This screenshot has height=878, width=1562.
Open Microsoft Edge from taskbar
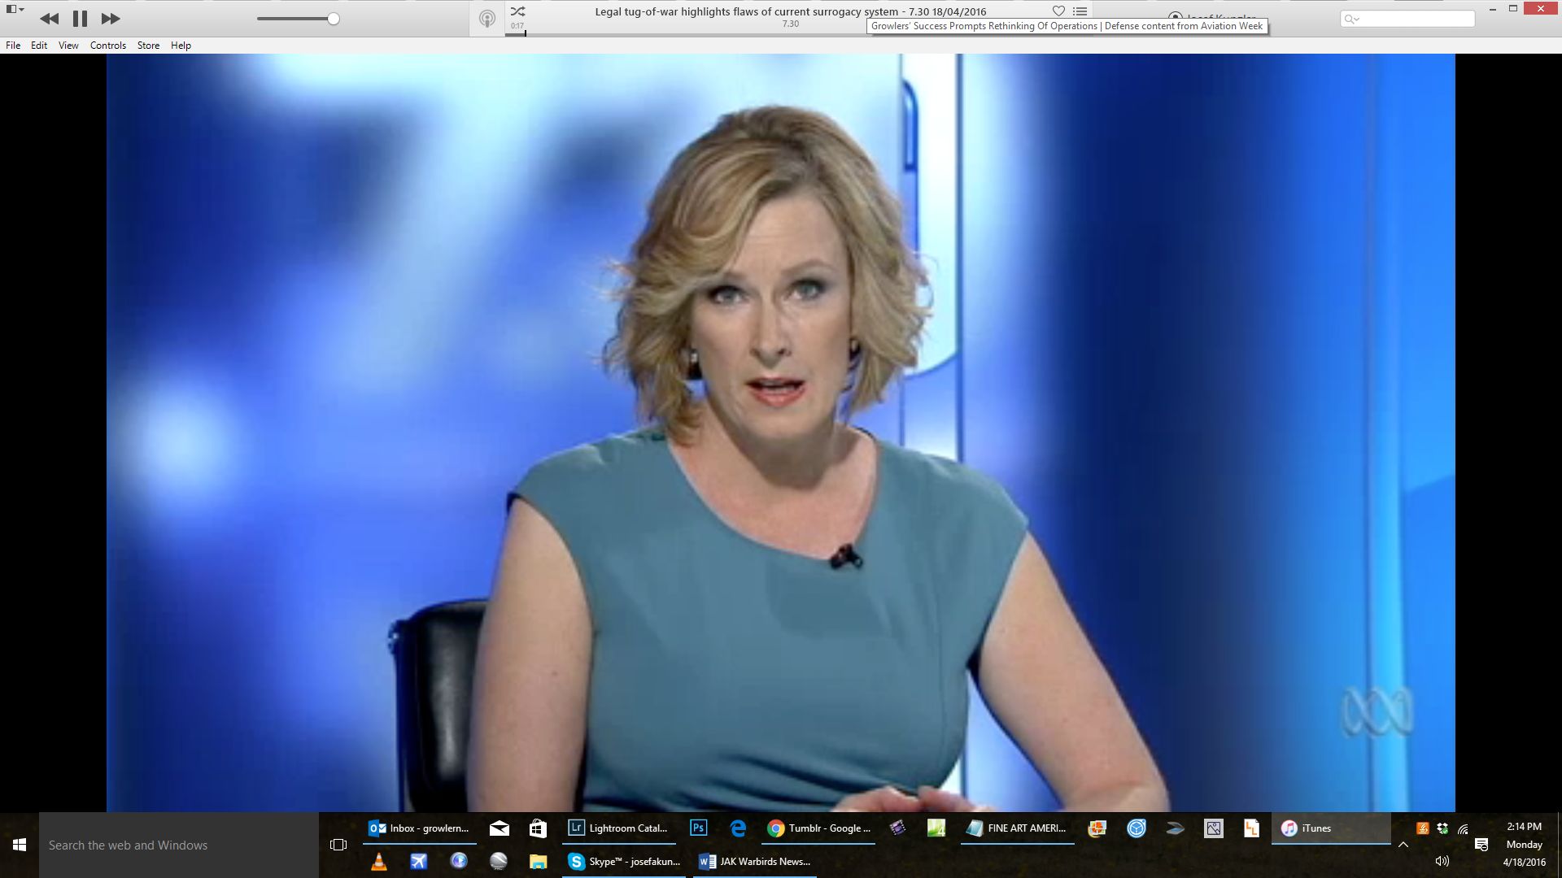738,828
